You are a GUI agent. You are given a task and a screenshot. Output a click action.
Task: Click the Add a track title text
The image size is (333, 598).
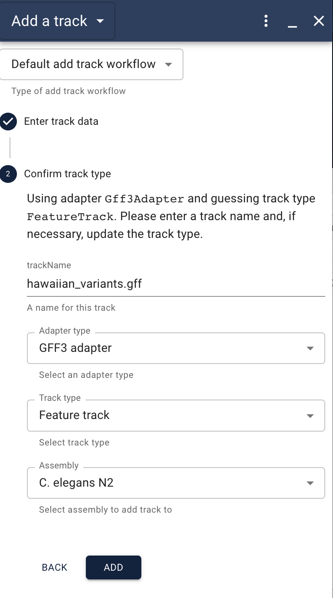pos(49,21)
